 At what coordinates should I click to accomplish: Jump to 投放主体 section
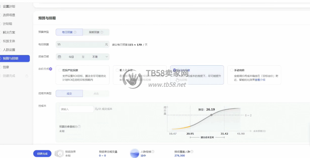tap(9, 41)
